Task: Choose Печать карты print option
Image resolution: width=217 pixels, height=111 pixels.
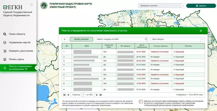Action: (16, 59)
